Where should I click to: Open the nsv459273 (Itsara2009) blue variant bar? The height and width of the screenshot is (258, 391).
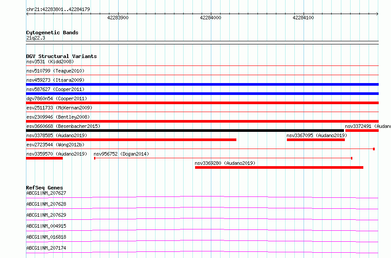[x=202, y=84]
